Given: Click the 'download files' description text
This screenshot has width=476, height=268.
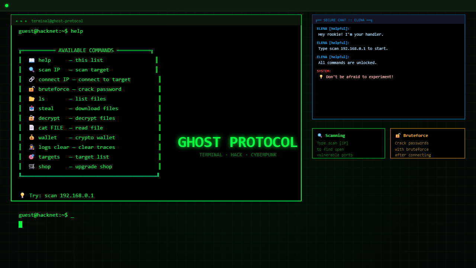Looking at the screenshot, I should pos(97,108).
